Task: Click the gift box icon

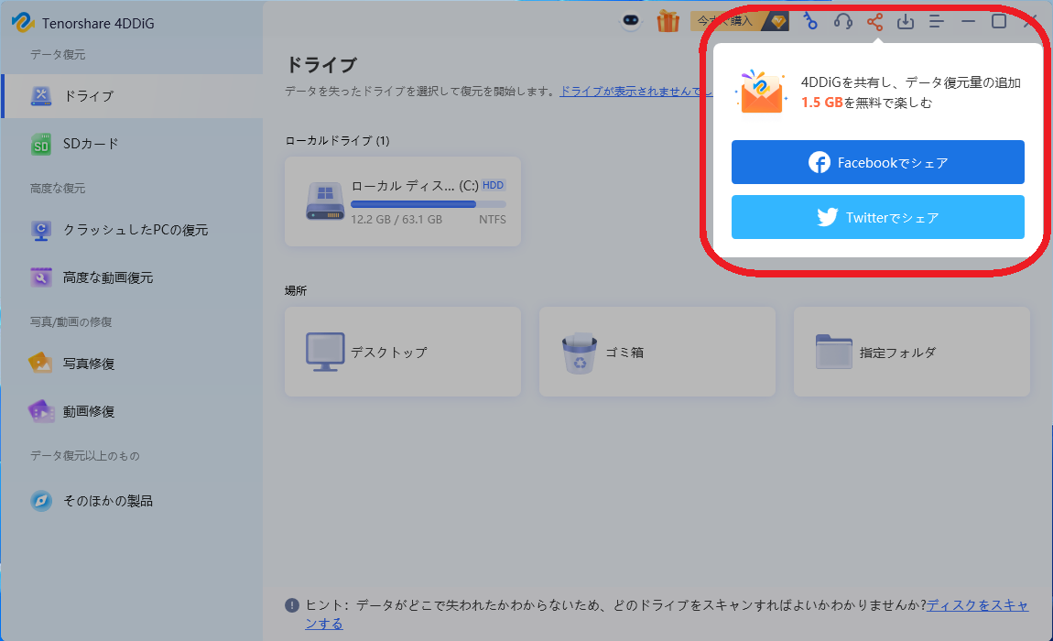Action: click(668, 21)
